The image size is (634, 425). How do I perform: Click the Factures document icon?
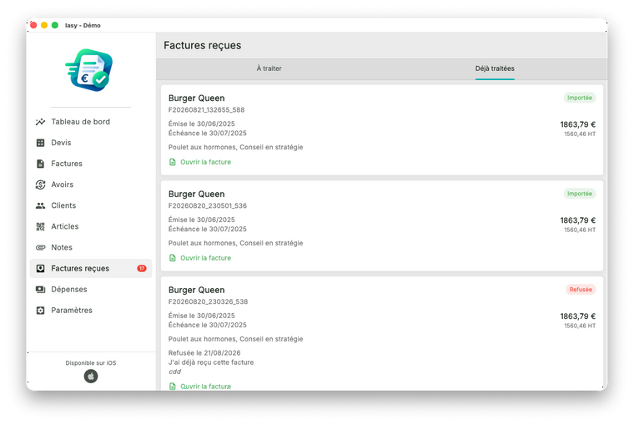coord(40,164)
